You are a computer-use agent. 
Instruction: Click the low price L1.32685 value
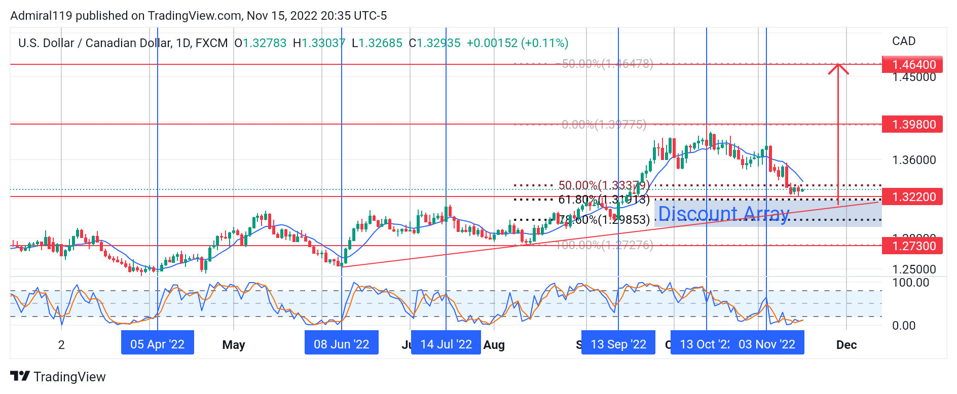coord(377,43)
